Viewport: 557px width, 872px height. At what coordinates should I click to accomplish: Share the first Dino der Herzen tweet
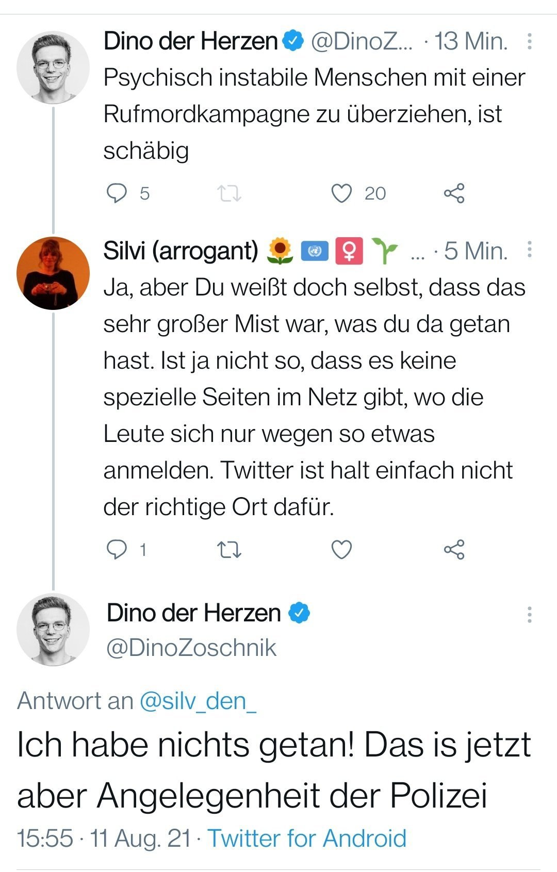coord(454,193)
